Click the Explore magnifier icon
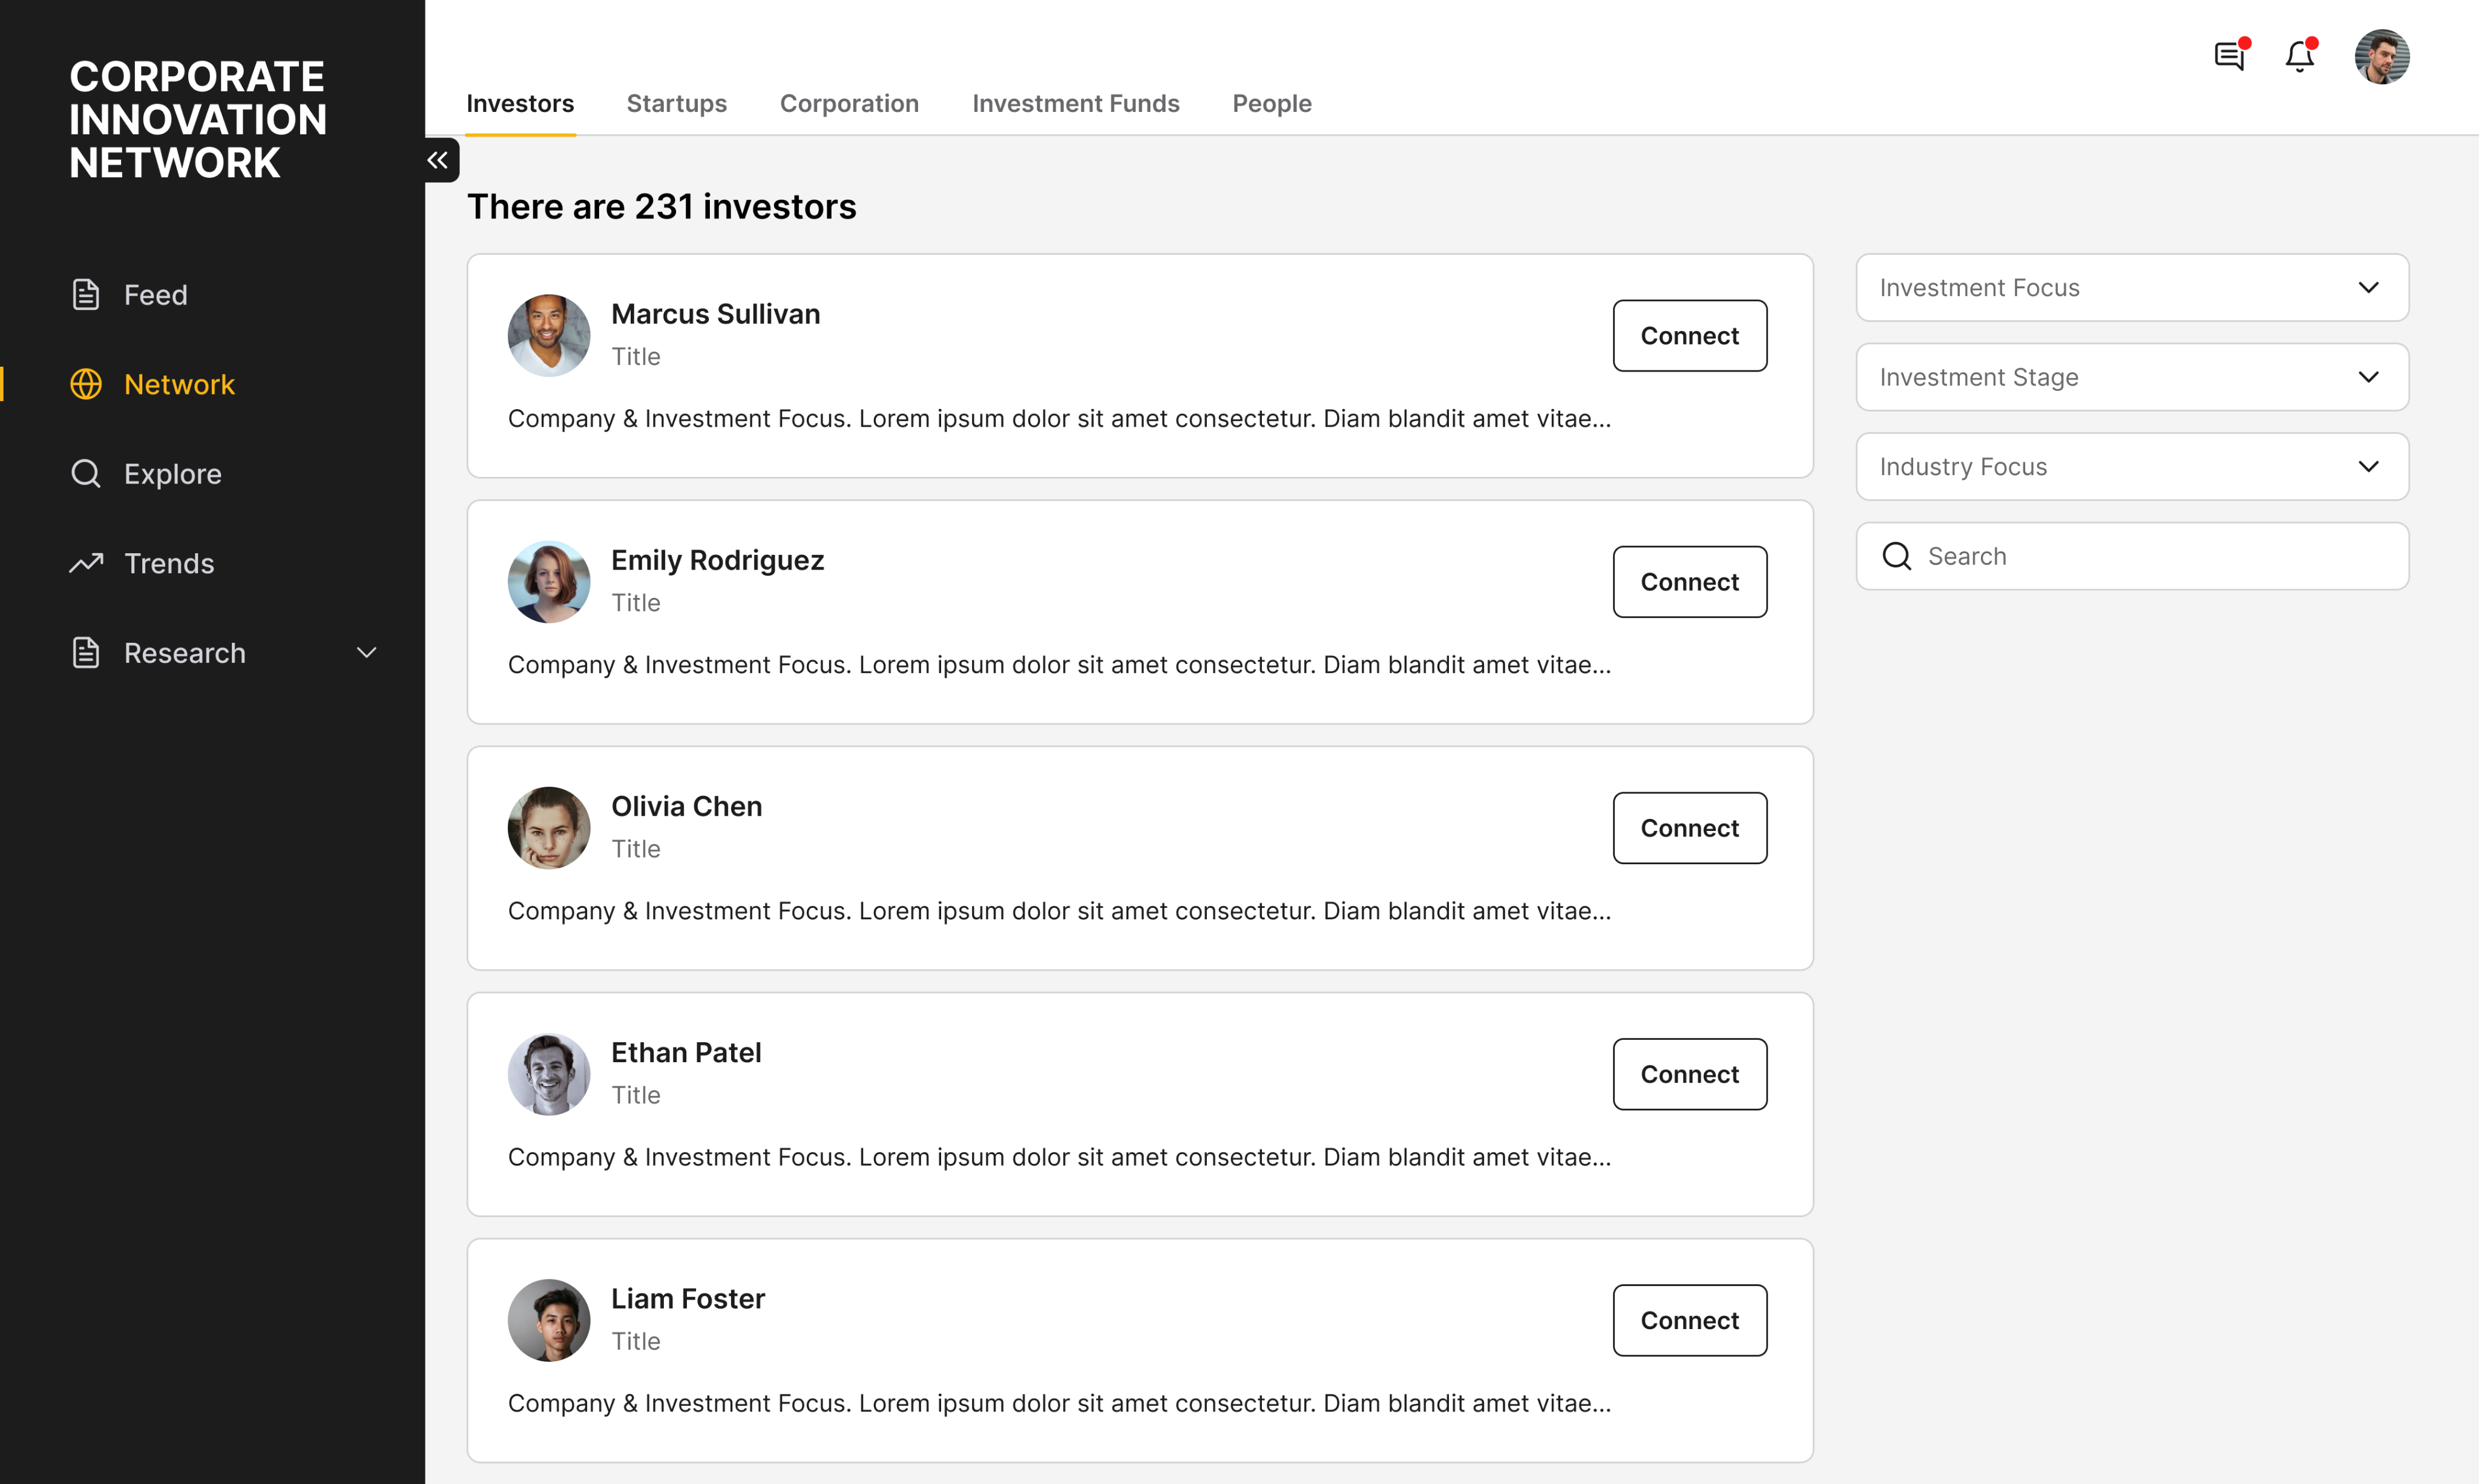 click(86, 473)
